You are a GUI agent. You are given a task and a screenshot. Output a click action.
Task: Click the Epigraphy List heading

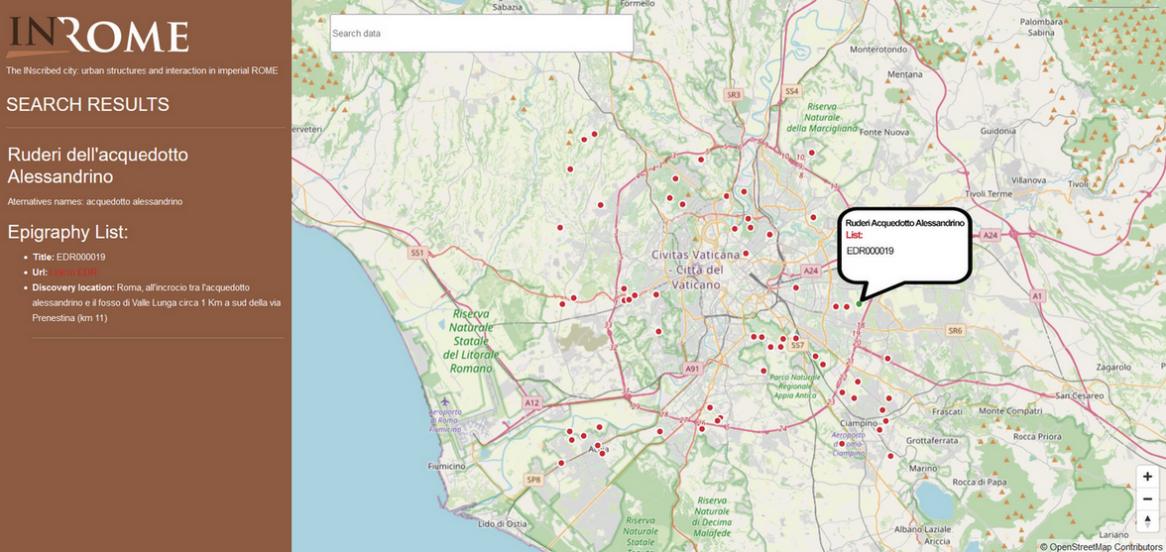pos(67,233)
